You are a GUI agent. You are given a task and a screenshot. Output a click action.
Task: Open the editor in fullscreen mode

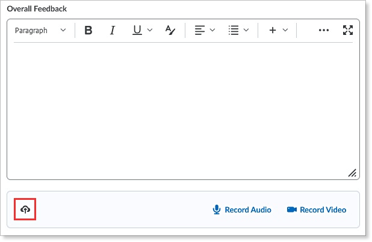coord(348,30)
